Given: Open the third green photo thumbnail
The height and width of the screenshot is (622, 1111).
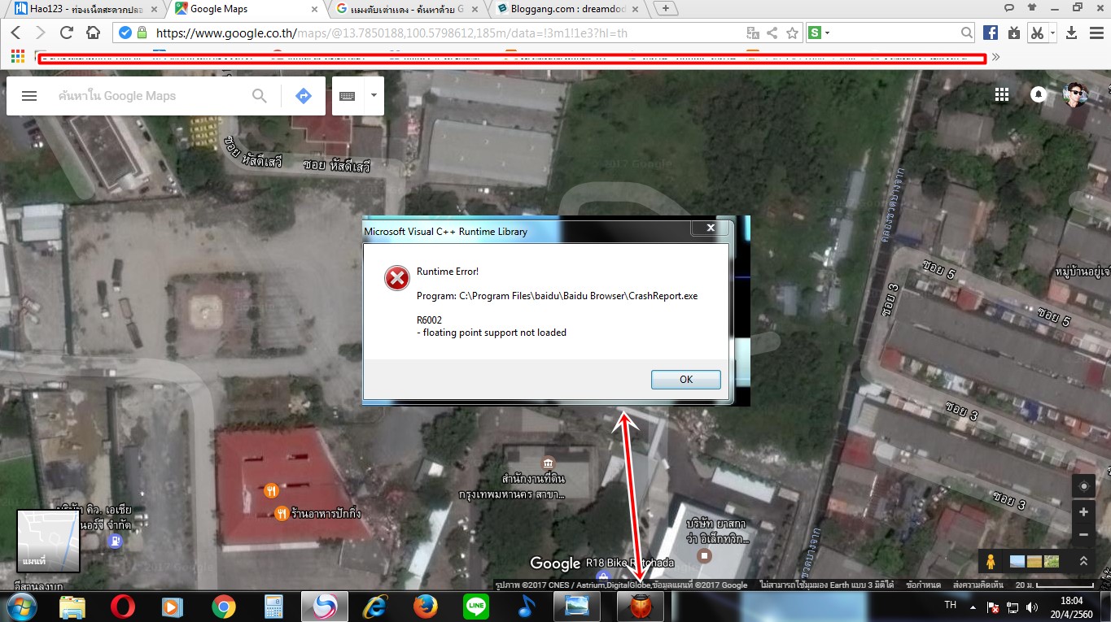Looking at the screenshot, I should pyautogui.click(x=1052, y=561).
